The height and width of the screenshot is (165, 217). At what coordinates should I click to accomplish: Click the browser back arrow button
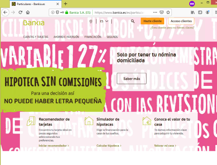[x=5, y=12]
